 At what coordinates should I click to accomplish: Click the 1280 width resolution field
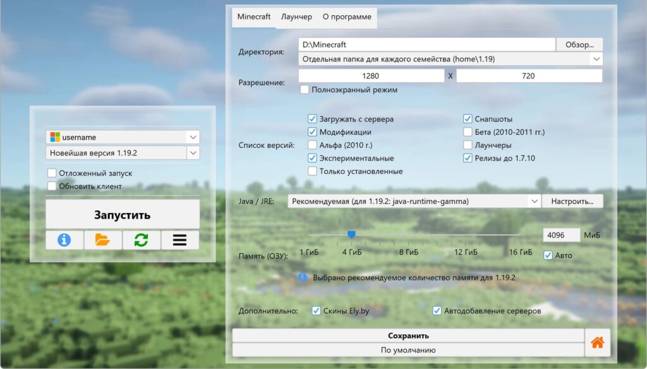pyautogui.click(x=371, y=76)
